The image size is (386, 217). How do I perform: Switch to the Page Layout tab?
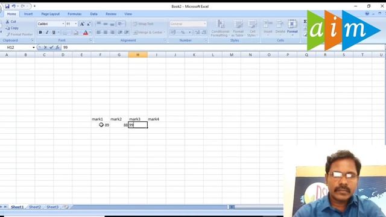tap(51, 14)
